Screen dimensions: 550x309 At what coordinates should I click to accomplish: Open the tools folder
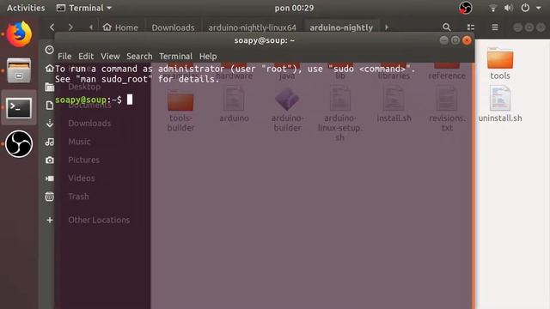click(x=500, y=63)
